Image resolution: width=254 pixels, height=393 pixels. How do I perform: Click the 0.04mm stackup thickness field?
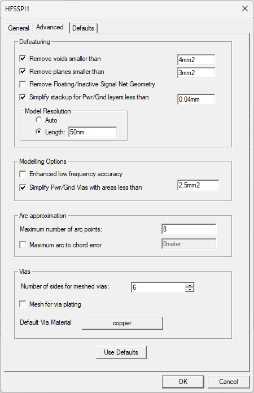pyautogui.click(x=196, y=99)
